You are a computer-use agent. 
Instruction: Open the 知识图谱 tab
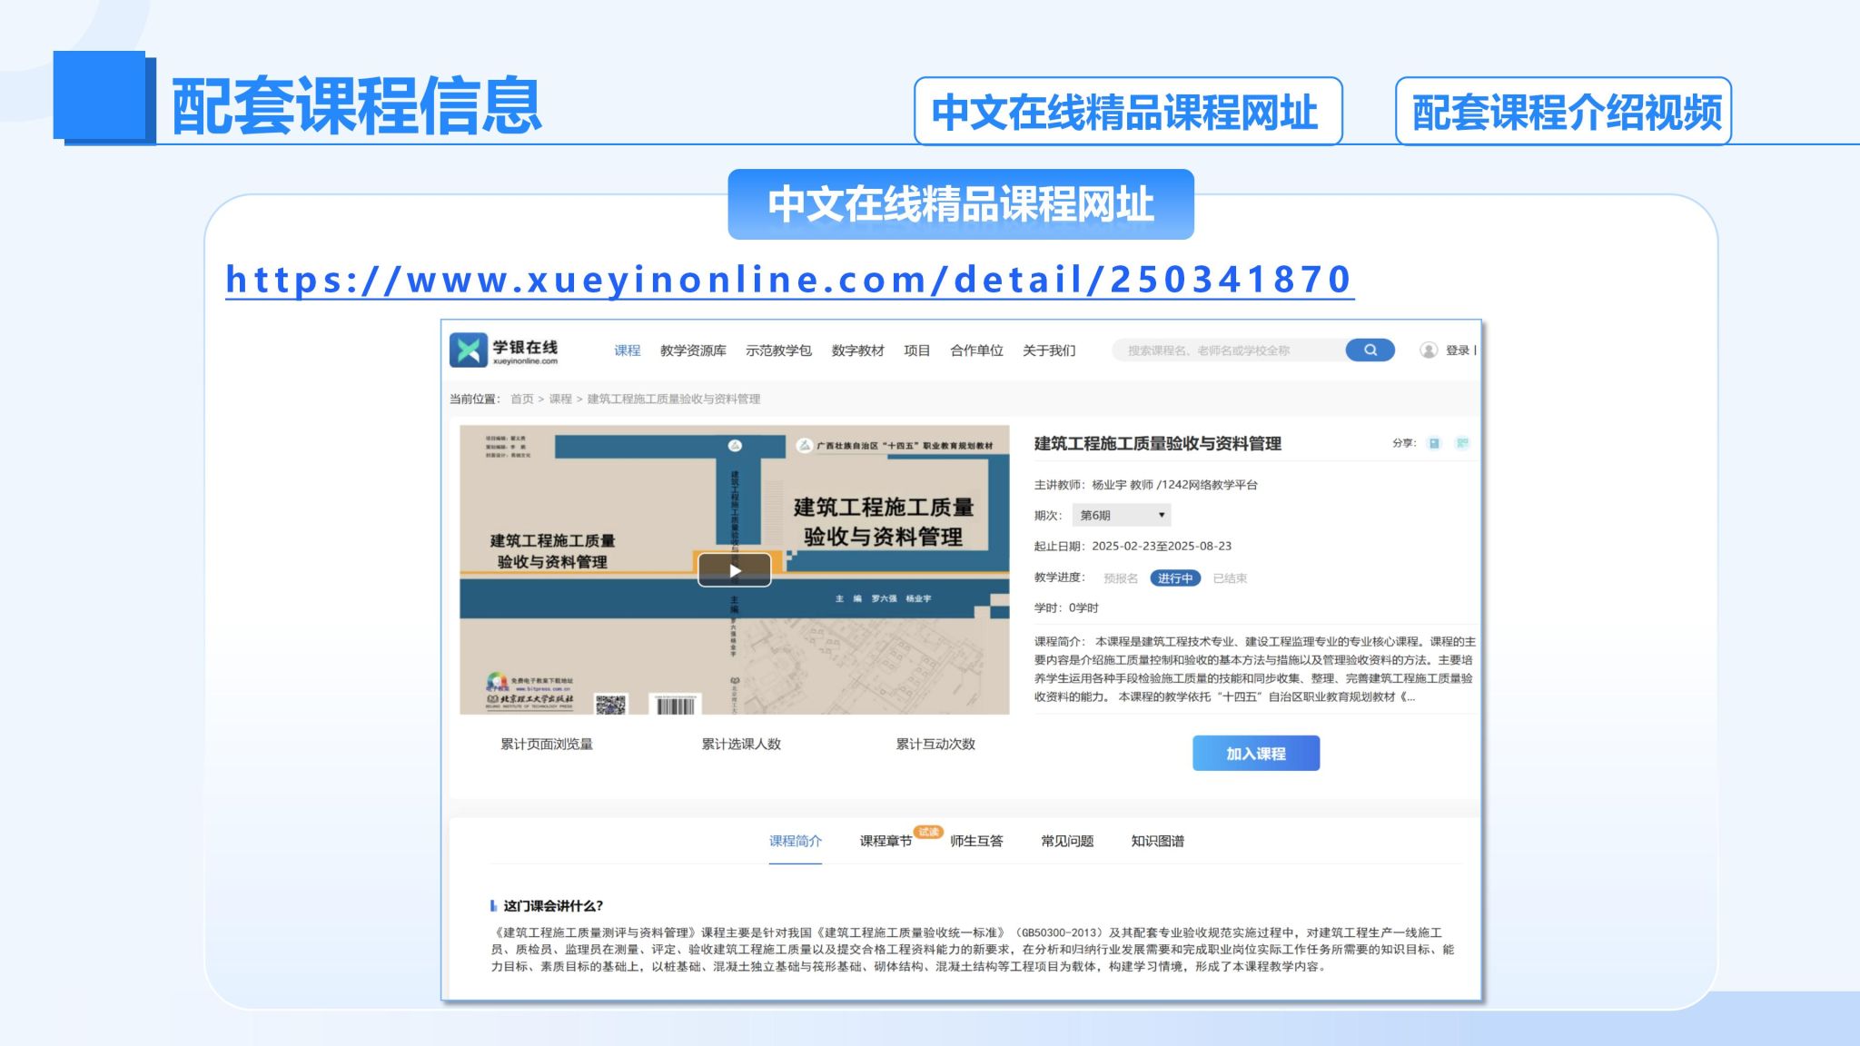(x=1157, y=841)
